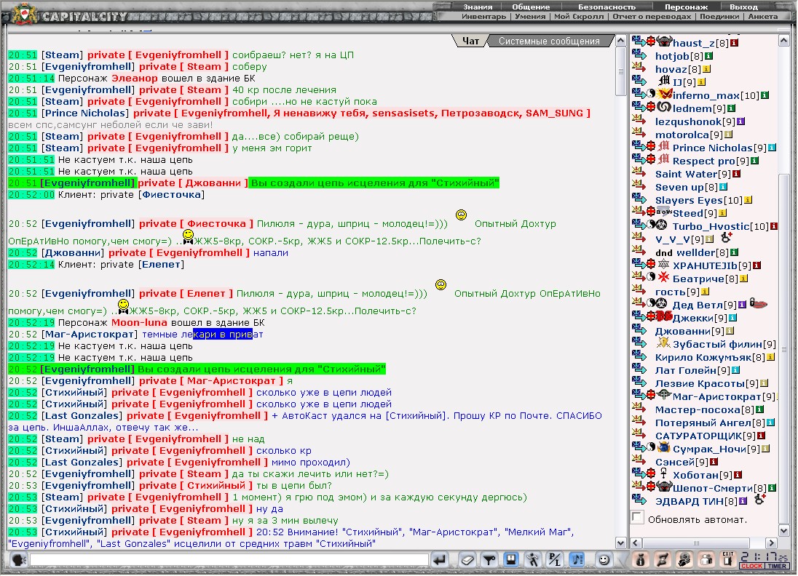The height and width of the screenshot is (576, 798).
Task: Click clan emblem icon beside IJ
Action: point(664,80)
